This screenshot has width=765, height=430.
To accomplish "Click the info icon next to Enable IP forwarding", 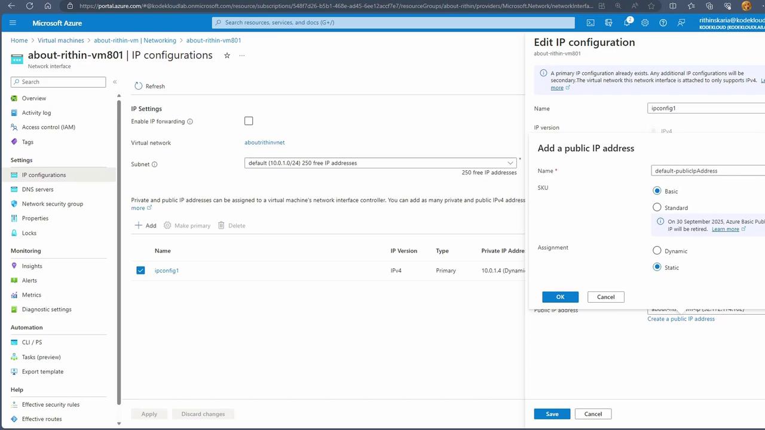I will 190,122.
